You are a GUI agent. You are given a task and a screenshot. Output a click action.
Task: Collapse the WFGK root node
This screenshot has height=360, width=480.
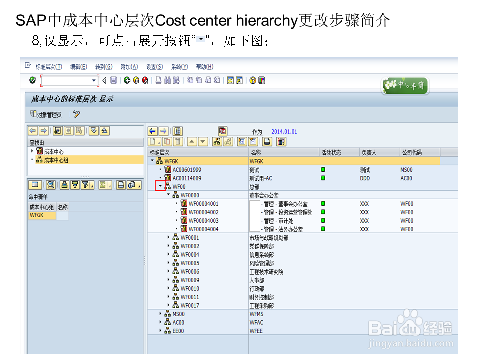pyautogui.click(x=152, y=160)
